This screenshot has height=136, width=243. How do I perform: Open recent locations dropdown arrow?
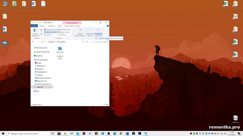point(40,42)
